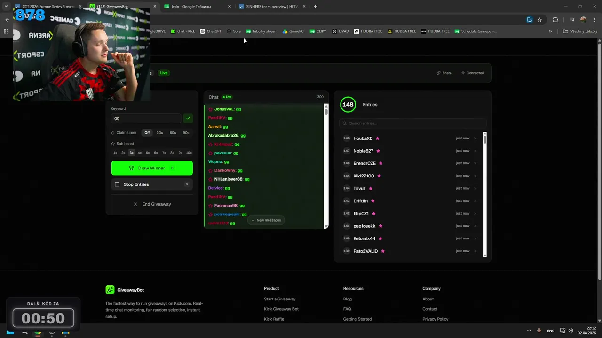
Task: Click the Share button
Action: tap(444, 73)
